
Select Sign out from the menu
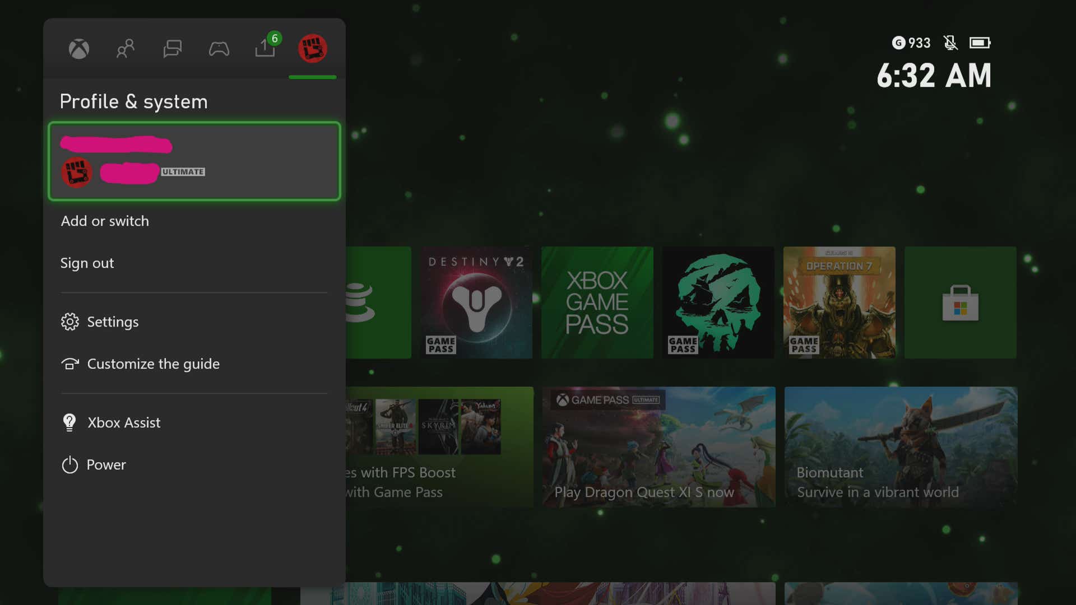point(87,263)
